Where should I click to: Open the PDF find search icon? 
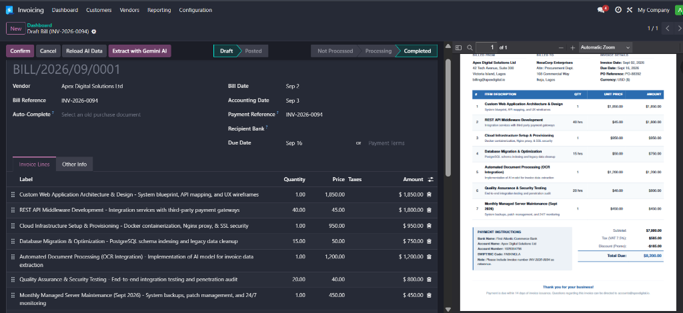[470, 47]
